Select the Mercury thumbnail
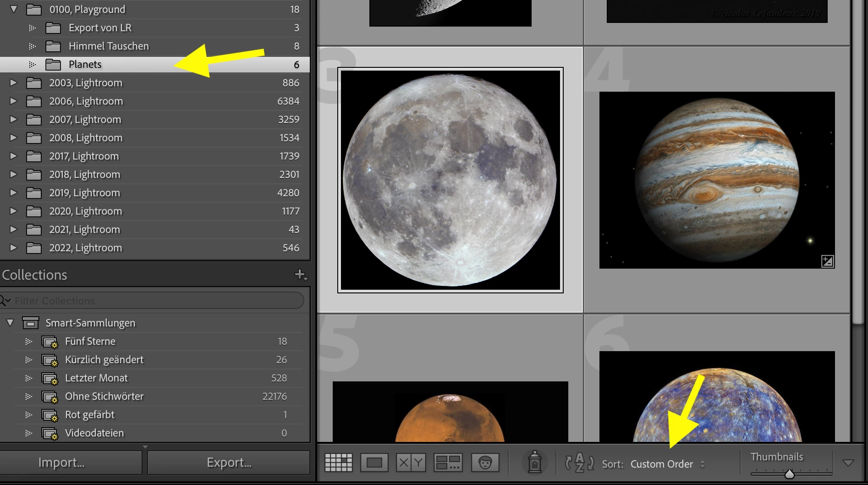This screenshot has width=868, height=485. (x=717, y=397)
